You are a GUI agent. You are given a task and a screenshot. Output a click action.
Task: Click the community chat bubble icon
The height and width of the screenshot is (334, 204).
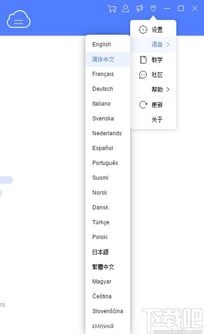click(x=143, y=75)
